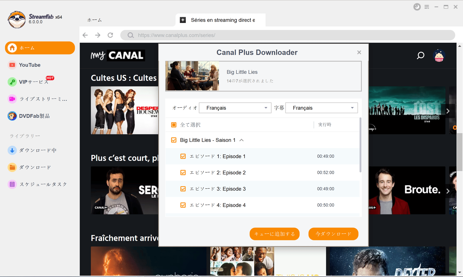
Task: Click the Canal+ tab favicon
Action: coord(183,20)
